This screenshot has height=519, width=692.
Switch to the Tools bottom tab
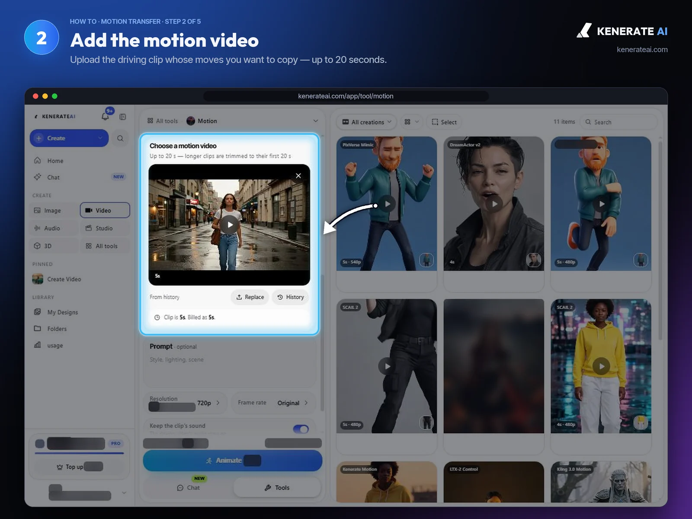coord(277,487)
